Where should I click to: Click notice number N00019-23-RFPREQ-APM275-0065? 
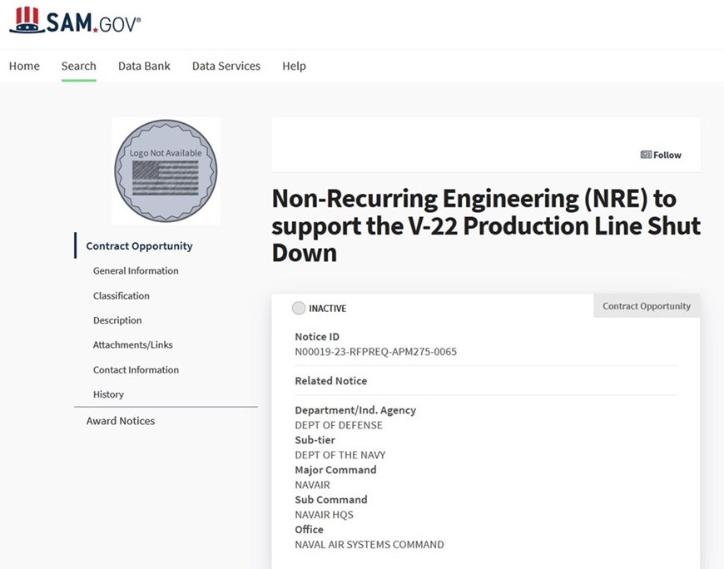[x=376, y=352]
